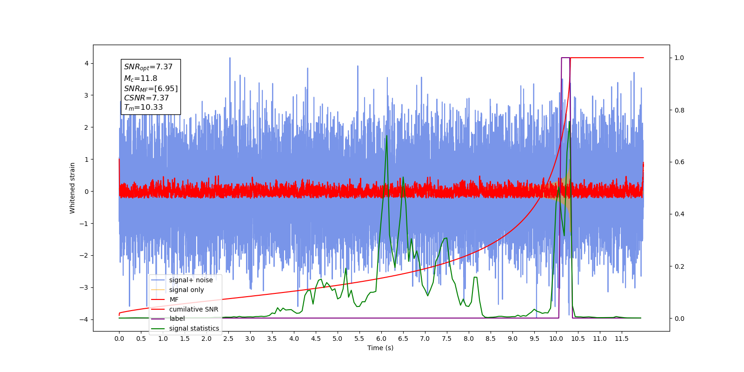Click the CSNR=7.37 annotation text

point(146,98)
